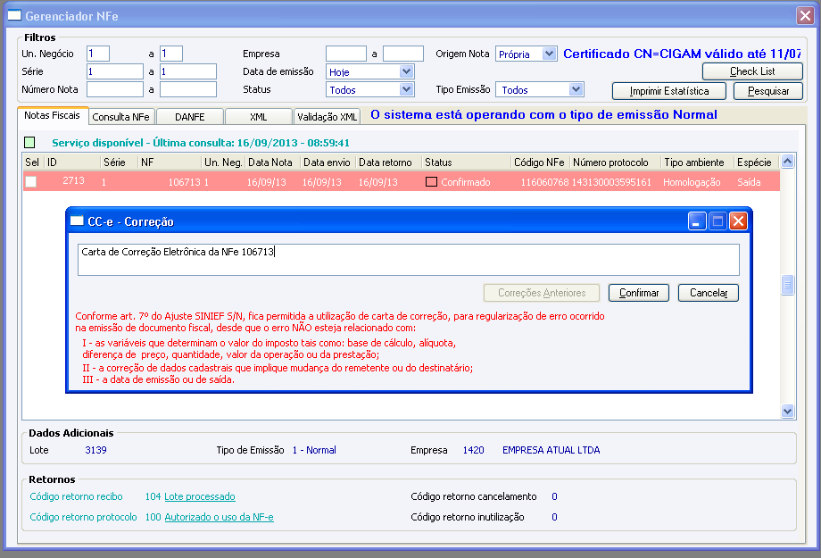Close the Gerenciador NFe window
821x558 pixels.
[805, 16]
